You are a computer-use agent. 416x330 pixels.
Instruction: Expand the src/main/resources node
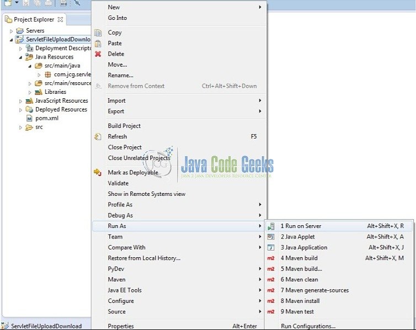click(30, 83)
